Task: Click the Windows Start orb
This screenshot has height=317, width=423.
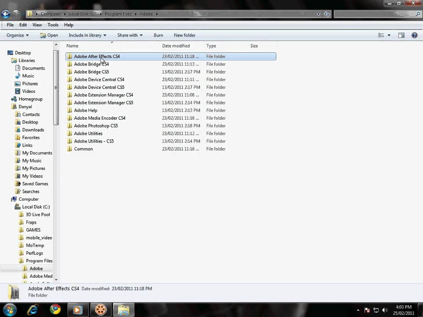Action: (10, 310)
